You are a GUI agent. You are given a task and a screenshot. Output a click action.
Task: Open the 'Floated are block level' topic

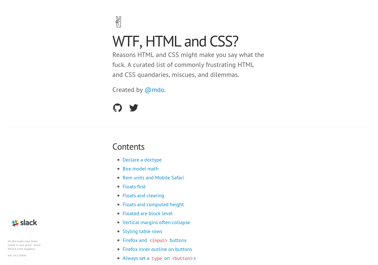point(147,213)
